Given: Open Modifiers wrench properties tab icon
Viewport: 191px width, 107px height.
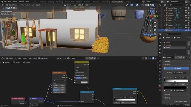Looking at the screenshot, I should (x=160, y=69).
